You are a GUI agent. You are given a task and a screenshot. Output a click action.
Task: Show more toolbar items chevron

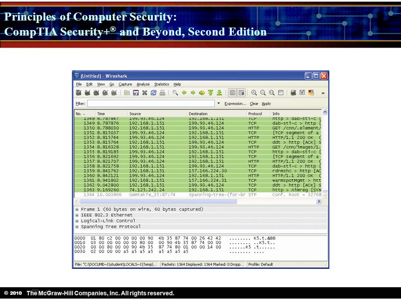pos(323,93)
